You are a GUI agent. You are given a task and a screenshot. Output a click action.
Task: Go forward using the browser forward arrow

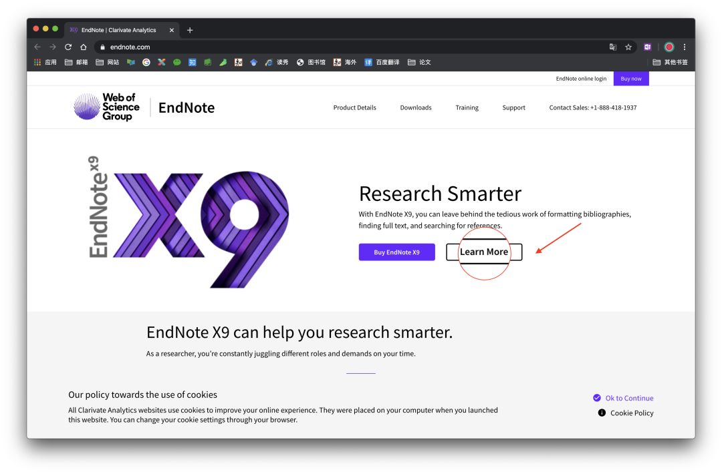click(53, 47)
